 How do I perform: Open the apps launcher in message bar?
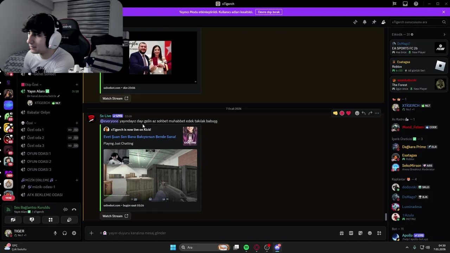pyautogui.click(x=379, y=233)
